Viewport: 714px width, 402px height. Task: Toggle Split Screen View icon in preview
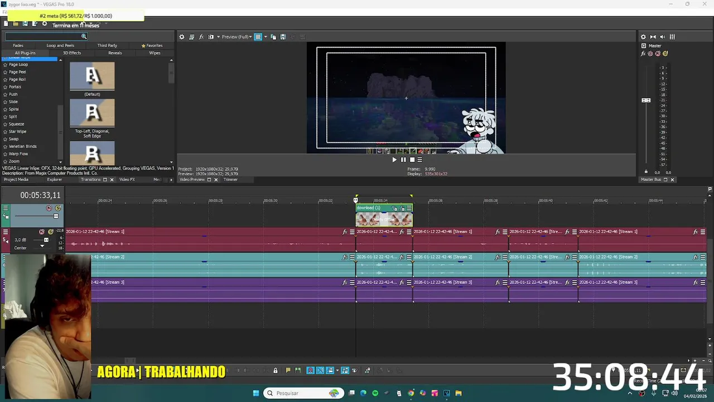(x=210, y=37)
